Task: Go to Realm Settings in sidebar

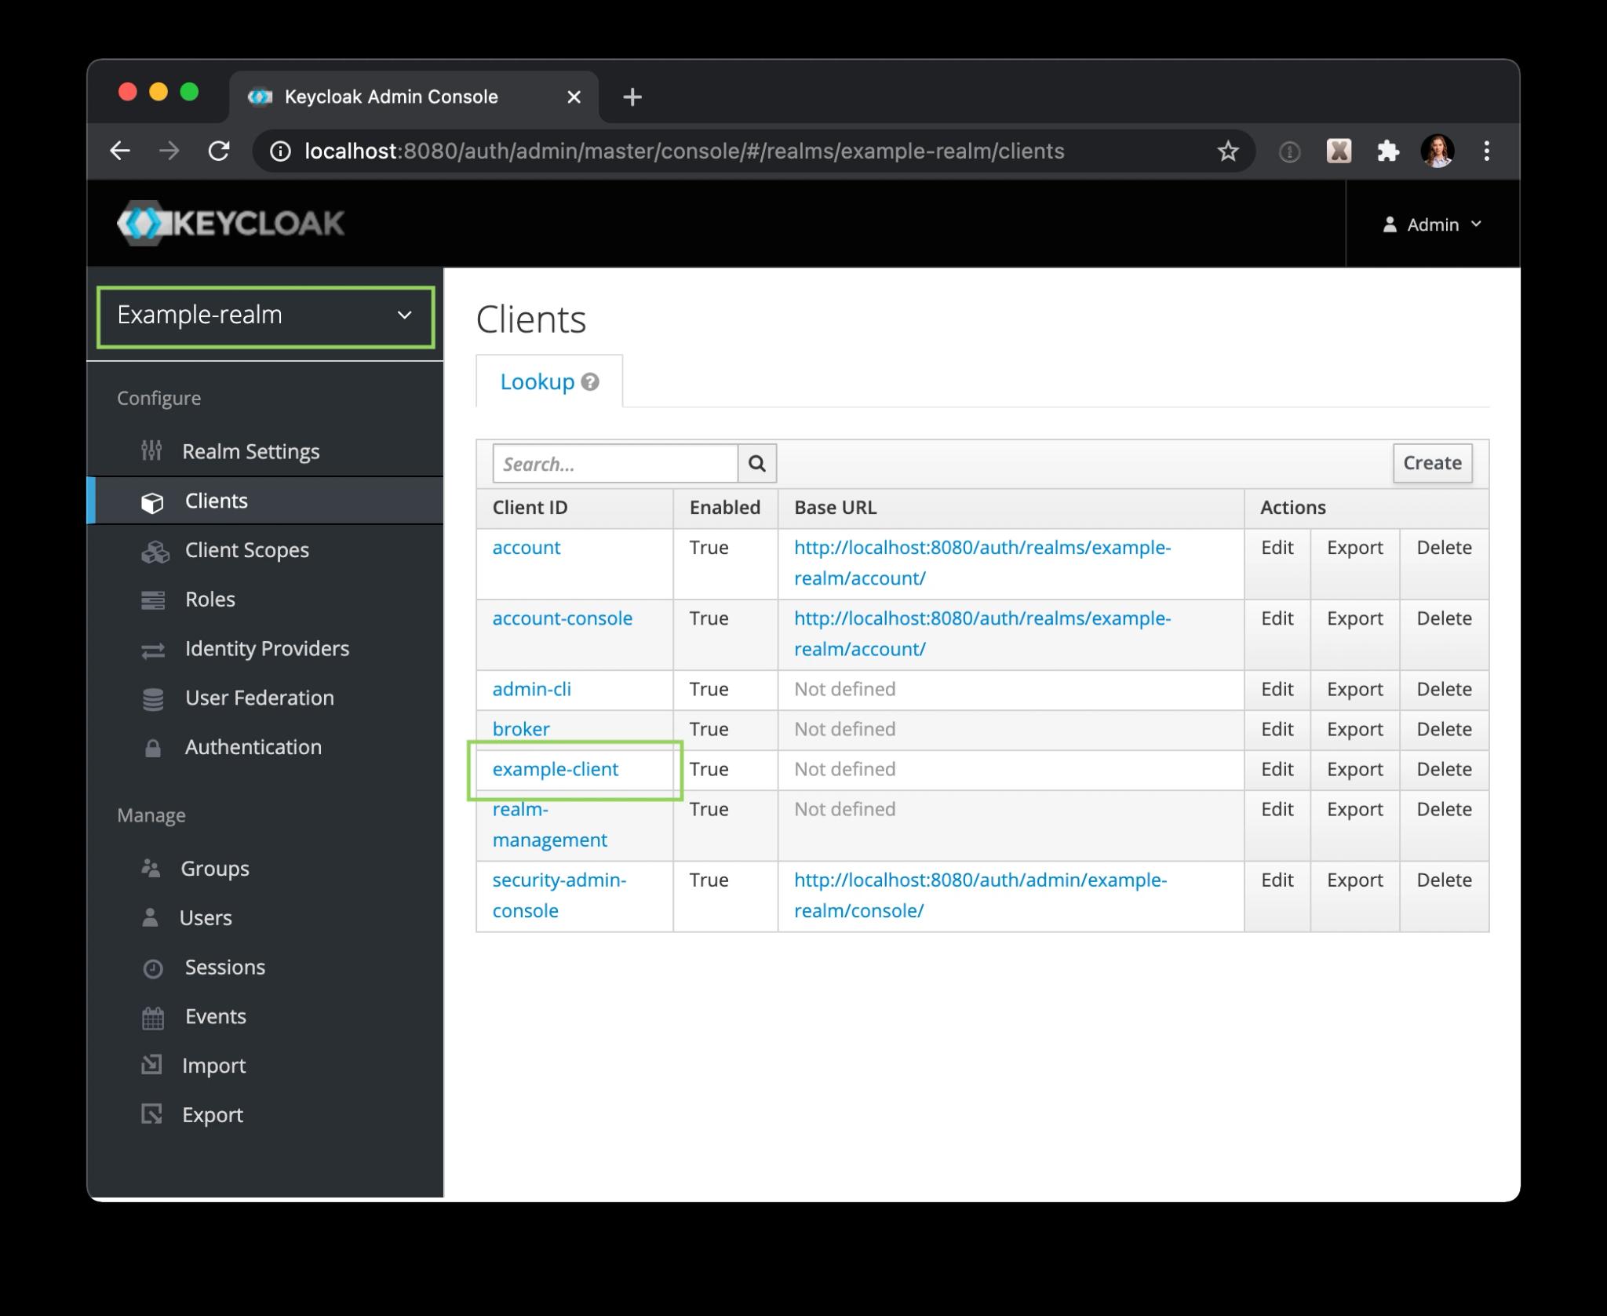Action: coord(250,451)
